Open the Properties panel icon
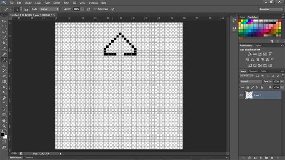Screen dimensions: 285x160 (234, 28)
